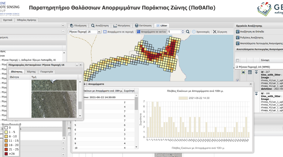This screenshot has height=157, width=283.
Task: Toggle the select-all checkbox in results header
Action: tap(237, 60)
